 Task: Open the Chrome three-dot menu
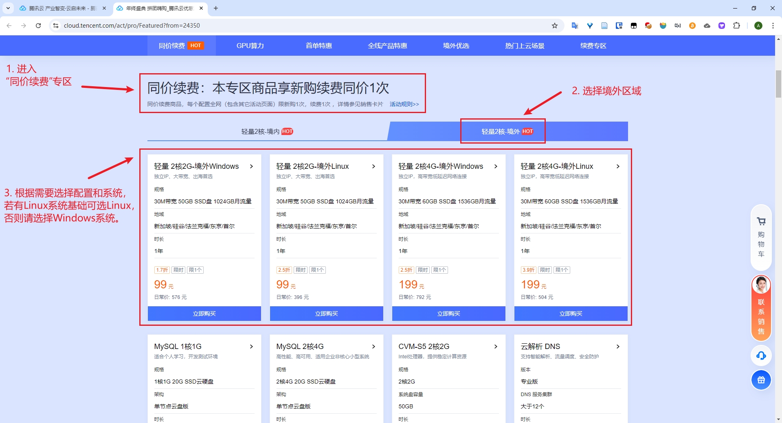click(x=773, y=26)
